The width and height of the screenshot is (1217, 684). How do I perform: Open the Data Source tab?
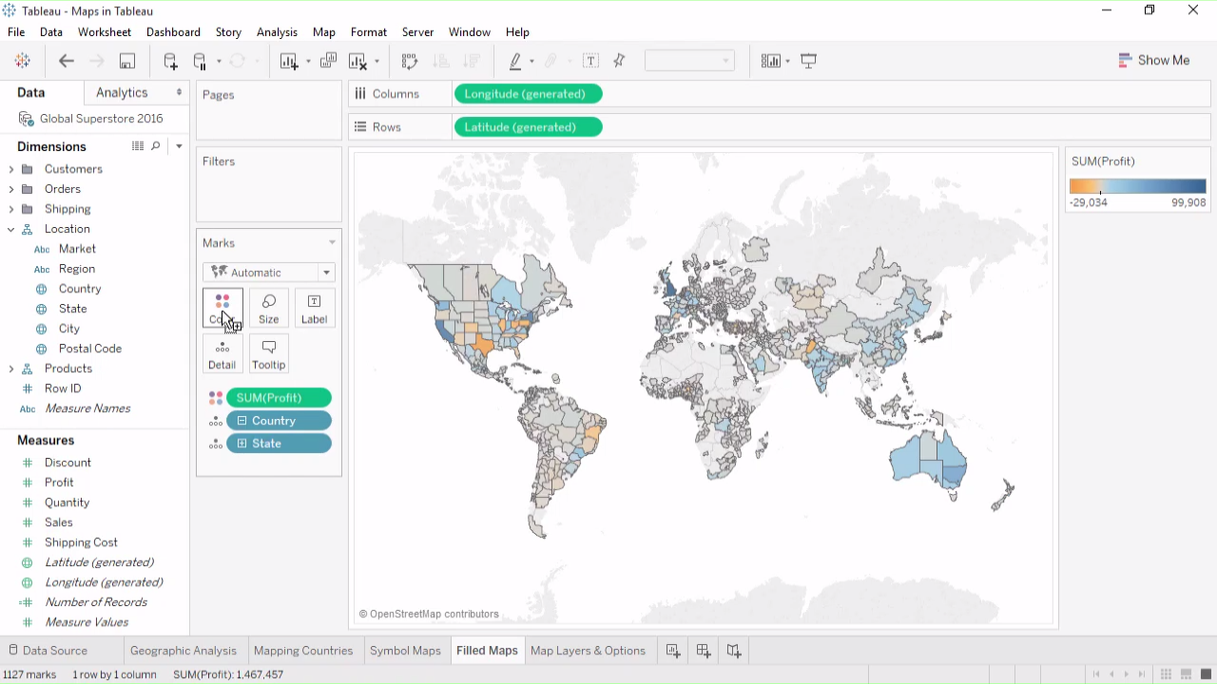54,651
